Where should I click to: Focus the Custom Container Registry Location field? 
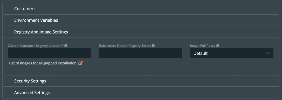point(49,53)
